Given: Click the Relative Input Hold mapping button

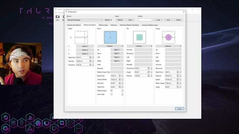Looking at the screenshot, I should click(x=117, y=72).
